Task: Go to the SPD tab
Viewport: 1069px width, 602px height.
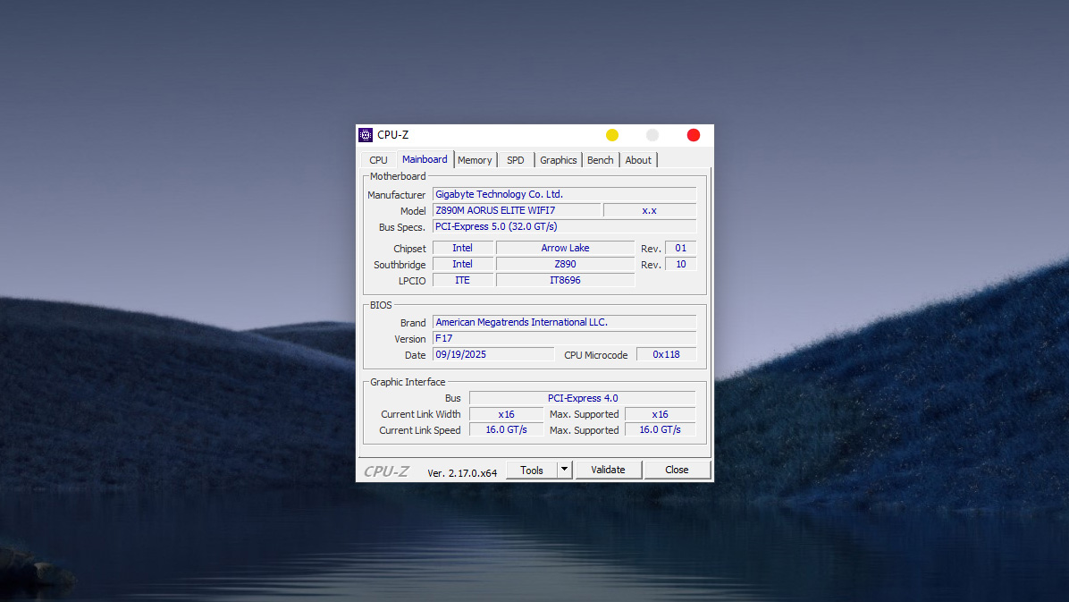Action: 516,160
